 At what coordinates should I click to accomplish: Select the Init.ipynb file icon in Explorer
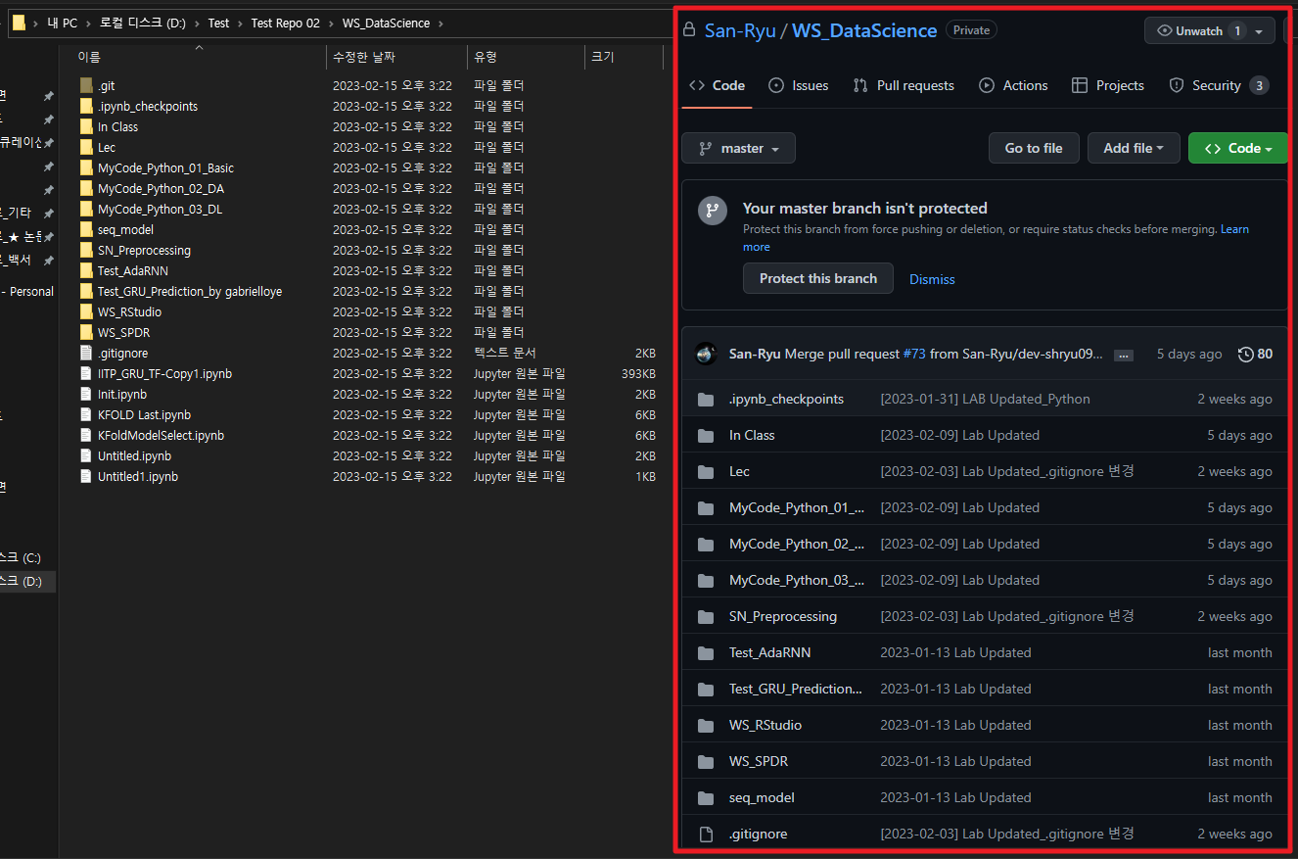coord(86,394)
